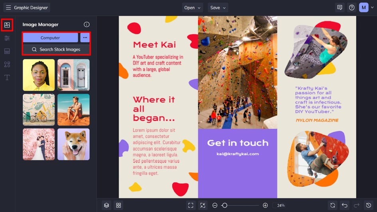The image size is (377, 212).
Task: Expand the account dropdown chevron
Action: pos(372,8)
